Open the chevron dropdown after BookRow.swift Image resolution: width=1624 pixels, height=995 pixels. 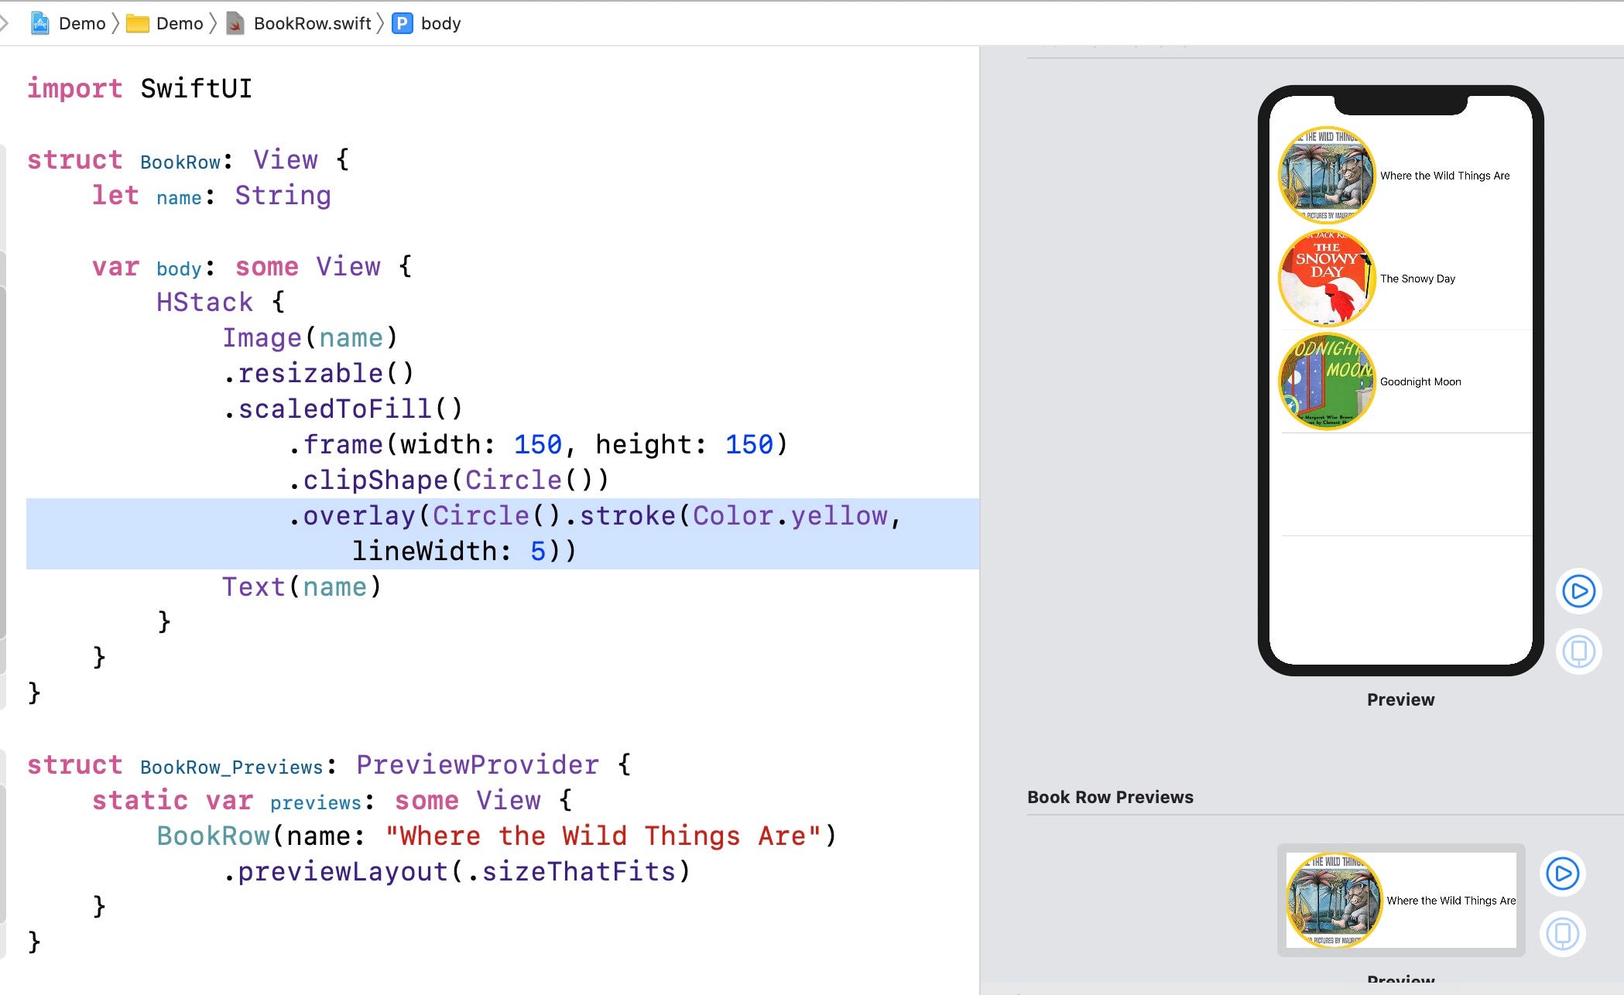pos(379,23)
